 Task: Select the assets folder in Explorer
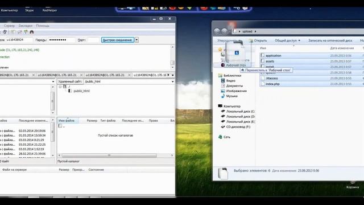click(270, 61)
